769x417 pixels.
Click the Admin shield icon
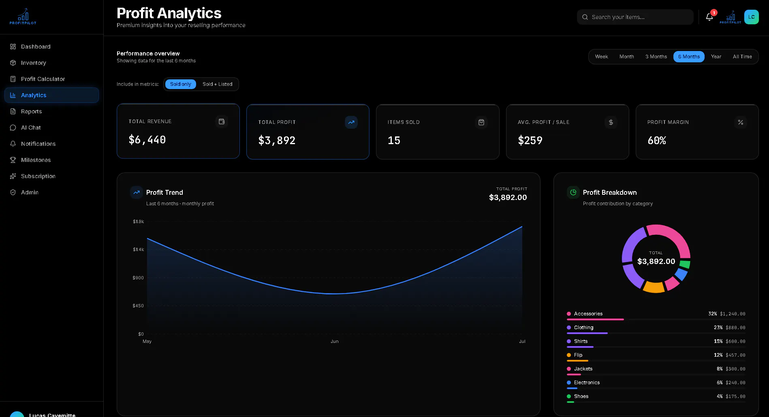tap(13, 192)
